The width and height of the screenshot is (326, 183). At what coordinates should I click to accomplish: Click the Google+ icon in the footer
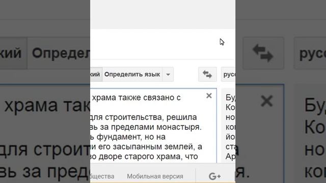pos(214,176)
